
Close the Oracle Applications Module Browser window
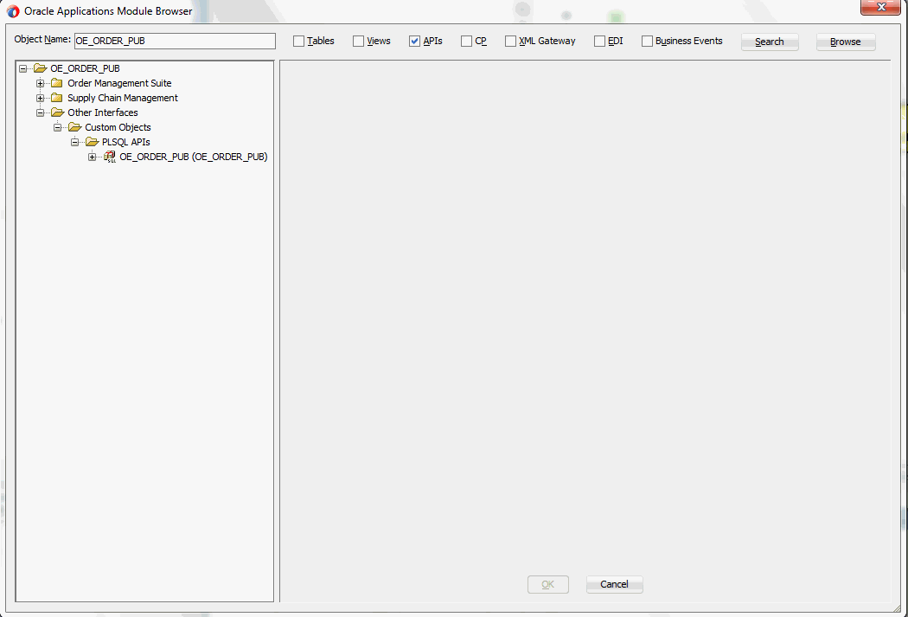[881, 7]
